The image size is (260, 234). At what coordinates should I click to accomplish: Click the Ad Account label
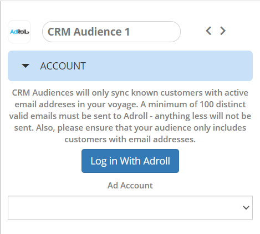[x=130, y=186]
